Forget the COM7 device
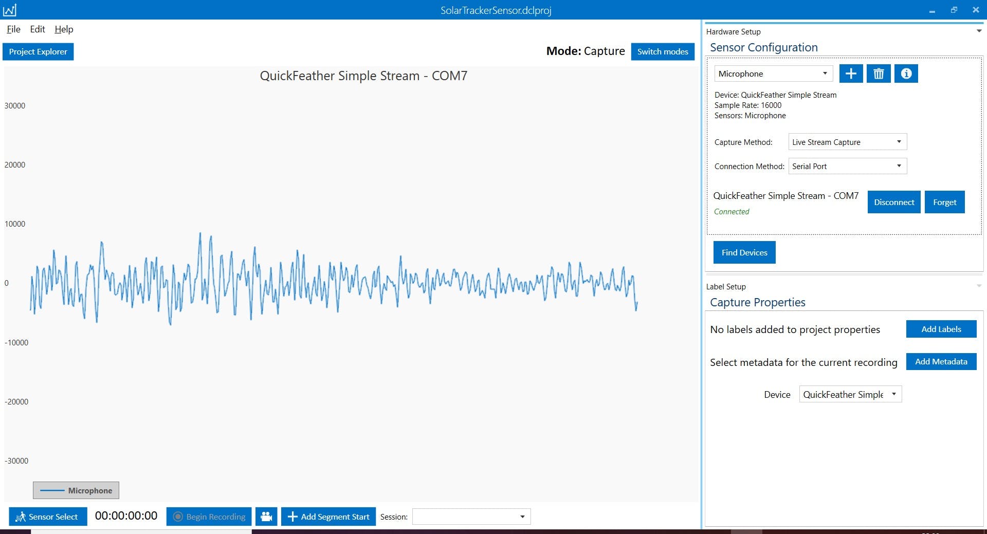Screen dimensions: 987x534 [944, 202]
